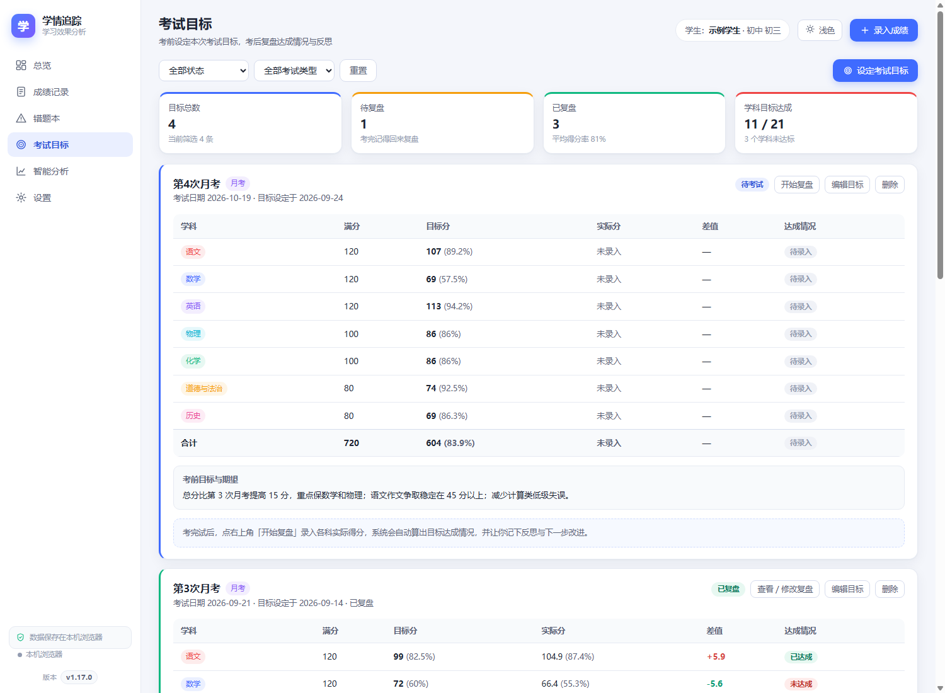Click the 未达成 badge in 第3次月考
Viewport: 945px width, 693px height.
pos(801,684)
